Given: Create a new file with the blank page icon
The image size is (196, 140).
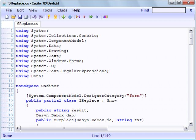Looking at the screenshot, I should (7, 17).
